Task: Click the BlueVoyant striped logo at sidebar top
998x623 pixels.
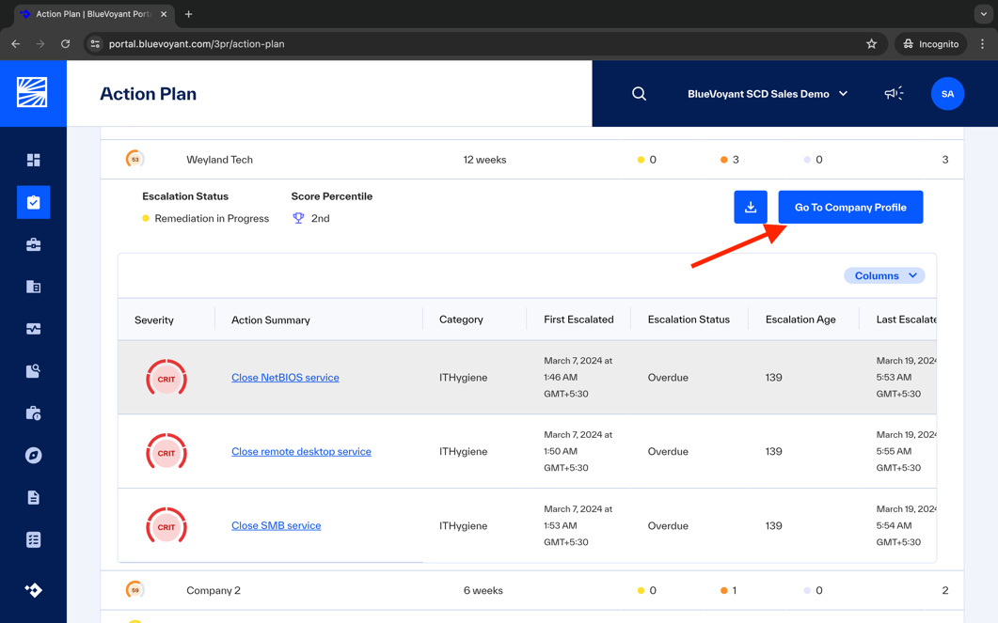Action: [32, 93]
